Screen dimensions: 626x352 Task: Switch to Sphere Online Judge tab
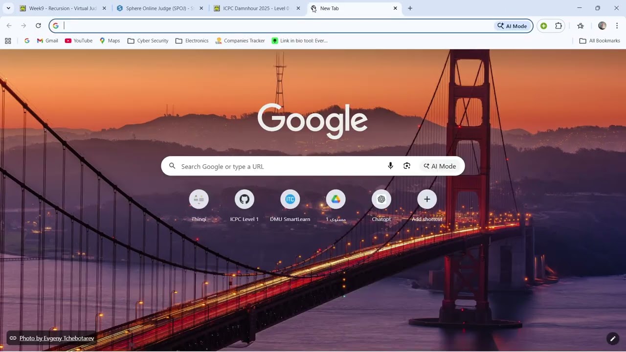159,8
